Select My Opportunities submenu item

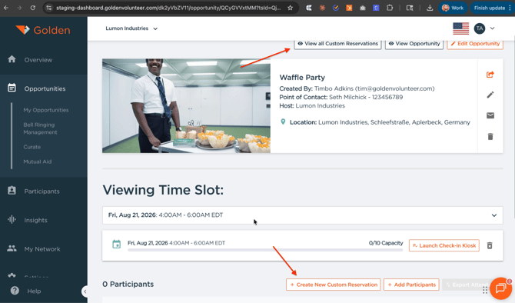pos(46,110)
